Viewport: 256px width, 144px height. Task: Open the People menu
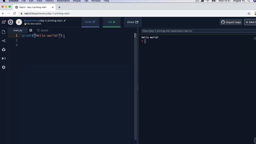pos(77,1)
